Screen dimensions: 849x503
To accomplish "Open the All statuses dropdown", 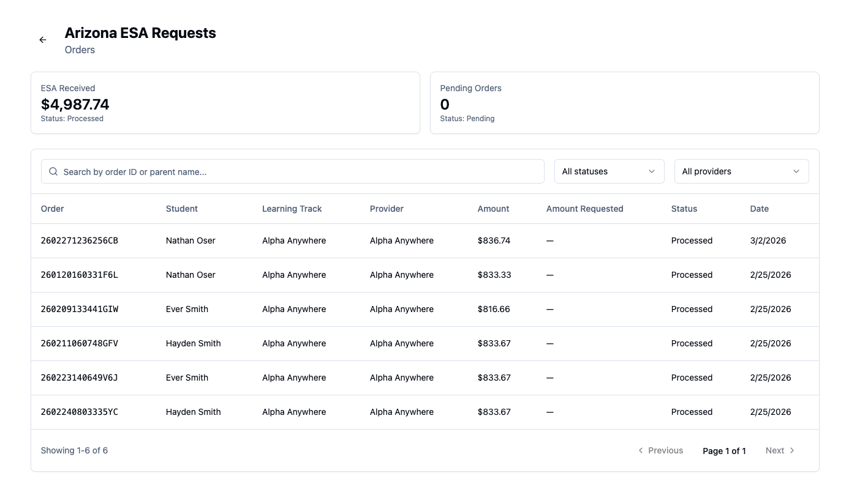I will coord(609,171).
